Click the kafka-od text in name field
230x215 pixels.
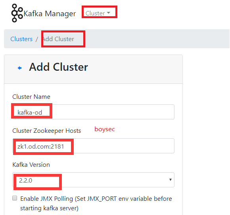tap(30, 113)
